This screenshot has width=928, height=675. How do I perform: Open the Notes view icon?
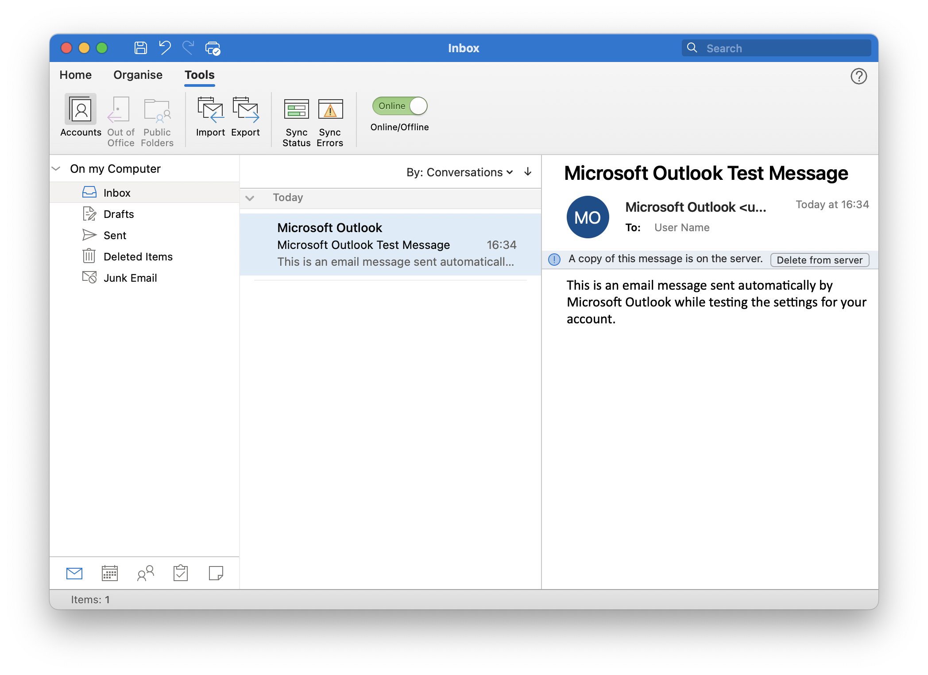pos(216,573)
